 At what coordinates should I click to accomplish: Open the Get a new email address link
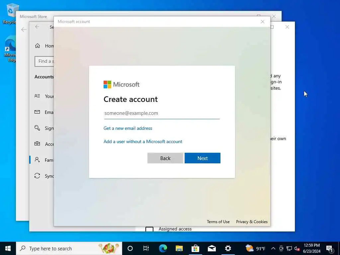pos(128,128)
